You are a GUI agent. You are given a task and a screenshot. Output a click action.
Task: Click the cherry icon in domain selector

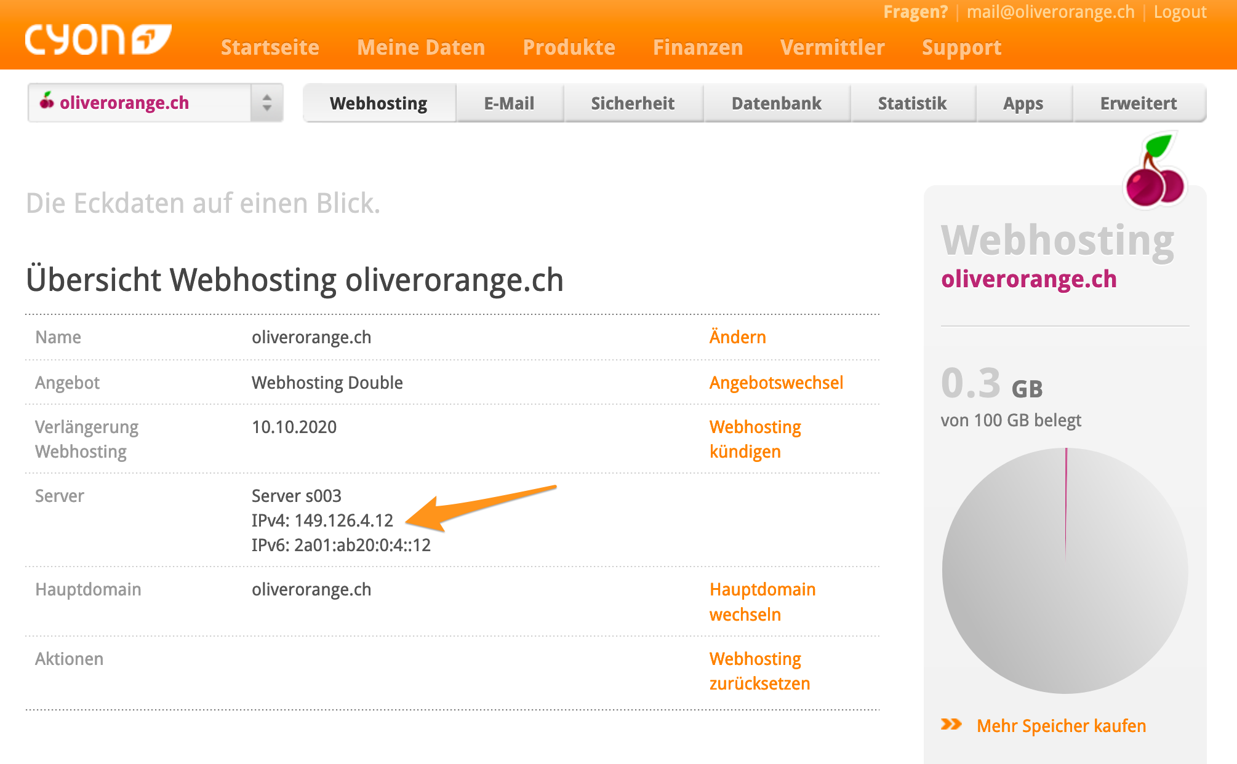click(47, 100)
